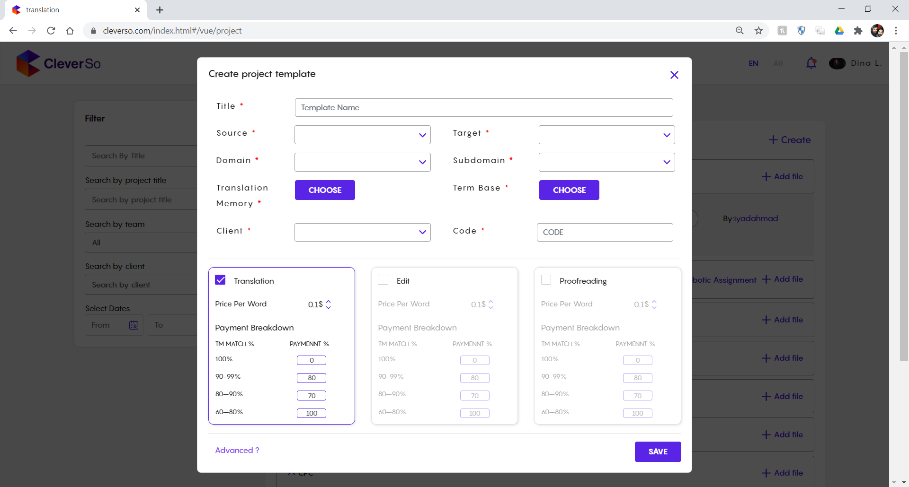Image resolution: width=909 pixels, height=487 pixels.
Task: Click the By:iyadahmad link
Action: (750, 218)
